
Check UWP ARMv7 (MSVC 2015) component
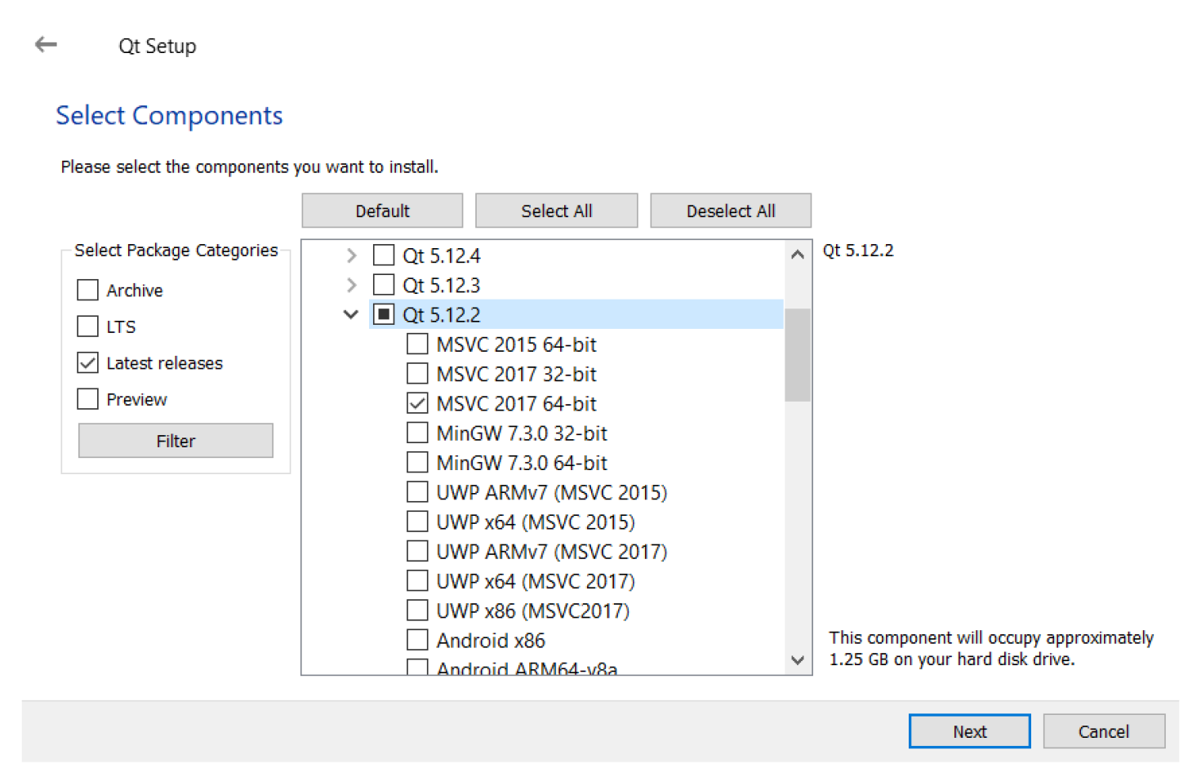pyautogui.click(x=417, y=492)
